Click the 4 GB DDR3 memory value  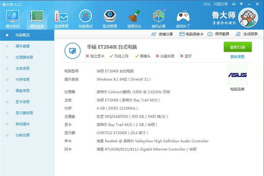click(117, 108)
